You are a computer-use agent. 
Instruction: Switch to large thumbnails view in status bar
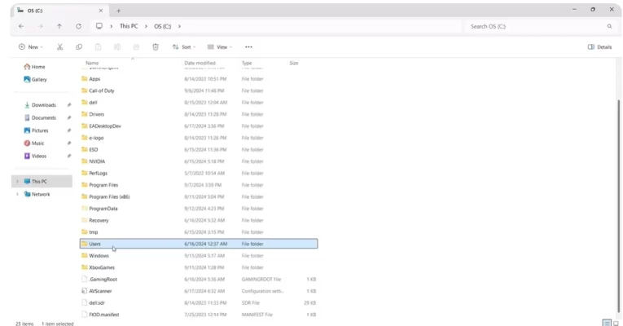(x=615, y=323)
